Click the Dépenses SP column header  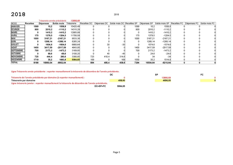tap(146, 23)
